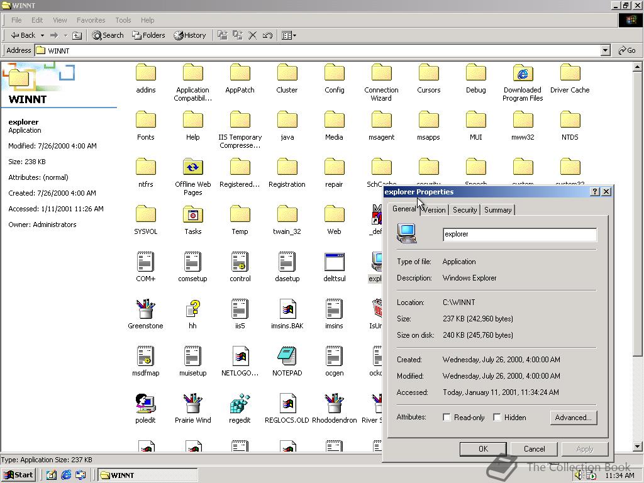644x483 pixels.
Task: Click Cancel in explorer Properties
Action: coord(534,449)
